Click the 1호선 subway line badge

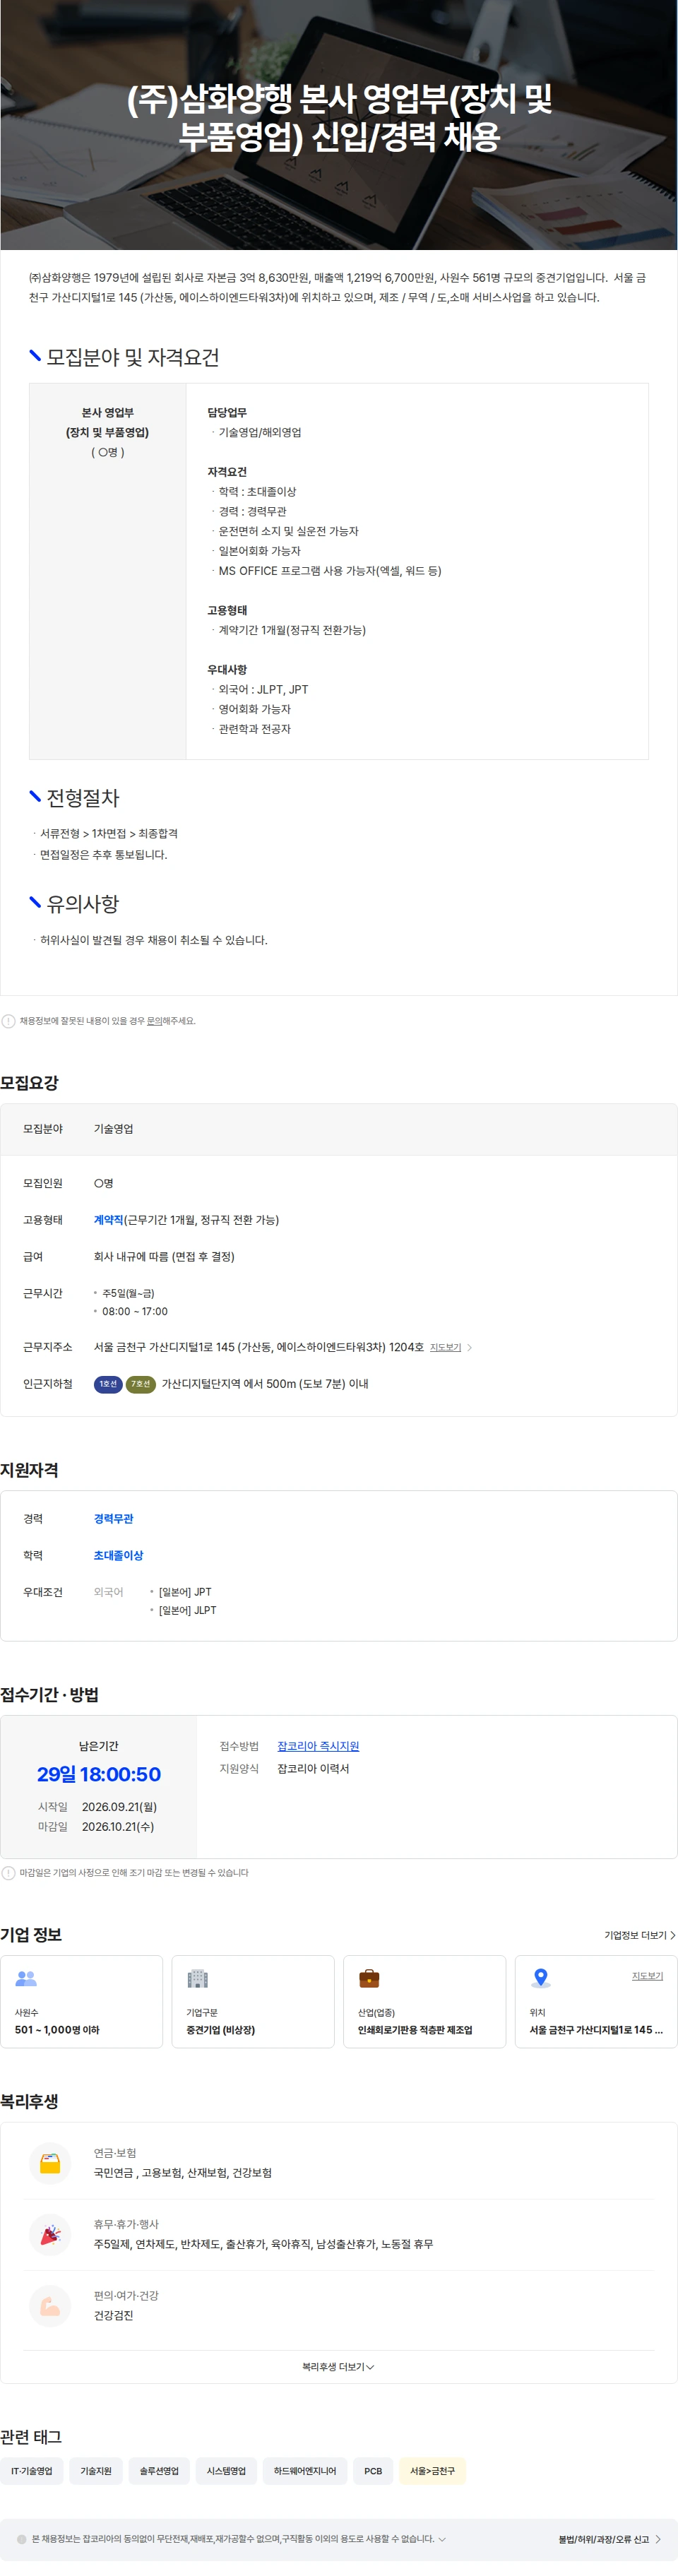[108, 1384]
